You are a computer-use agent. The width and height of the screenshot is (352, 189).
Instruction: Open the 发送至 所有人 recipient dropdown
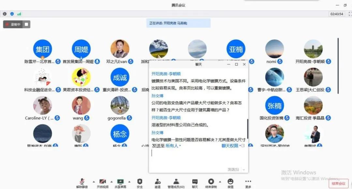click(173, 146)
